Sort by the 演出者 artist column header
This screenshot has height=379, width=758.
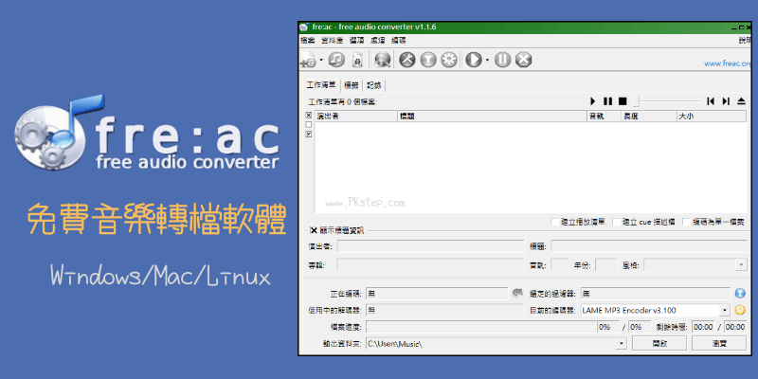coord(356,116)
